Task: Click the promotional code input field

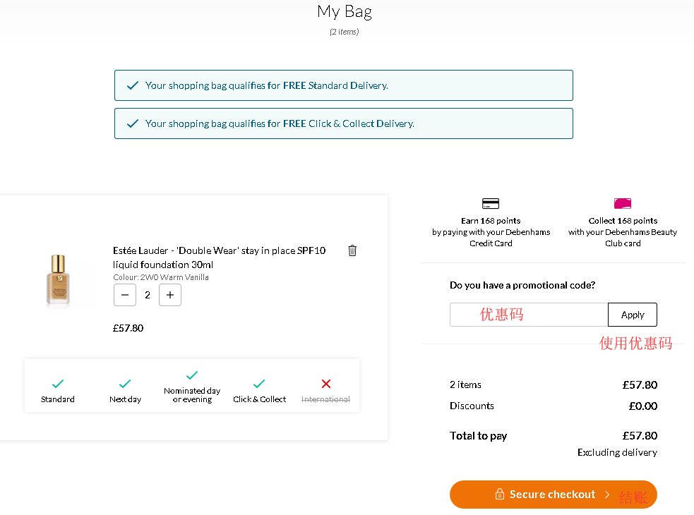Action: [x=528, y=315]
